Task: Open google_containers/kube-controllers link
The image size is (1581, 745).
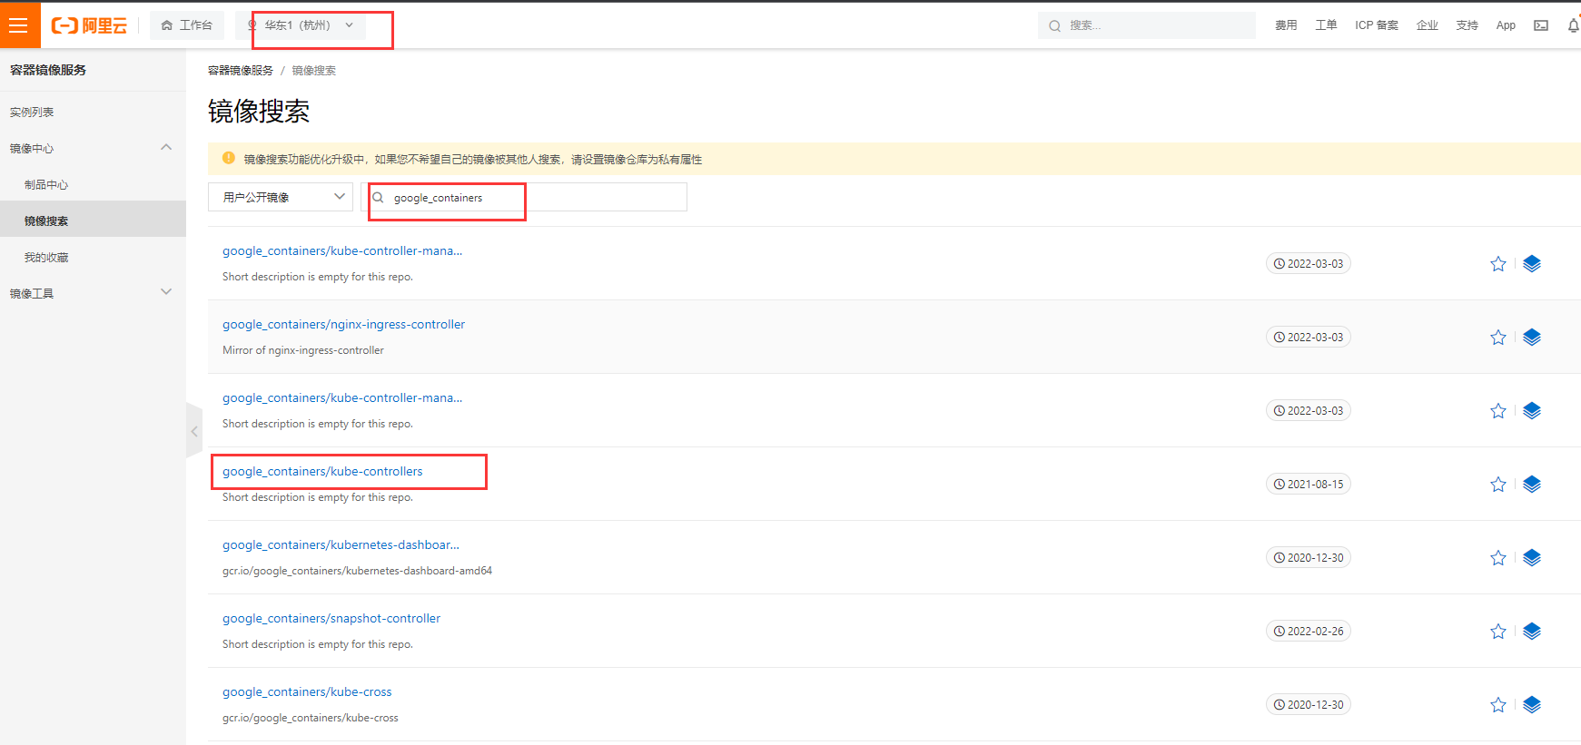Action: [322, 472]
